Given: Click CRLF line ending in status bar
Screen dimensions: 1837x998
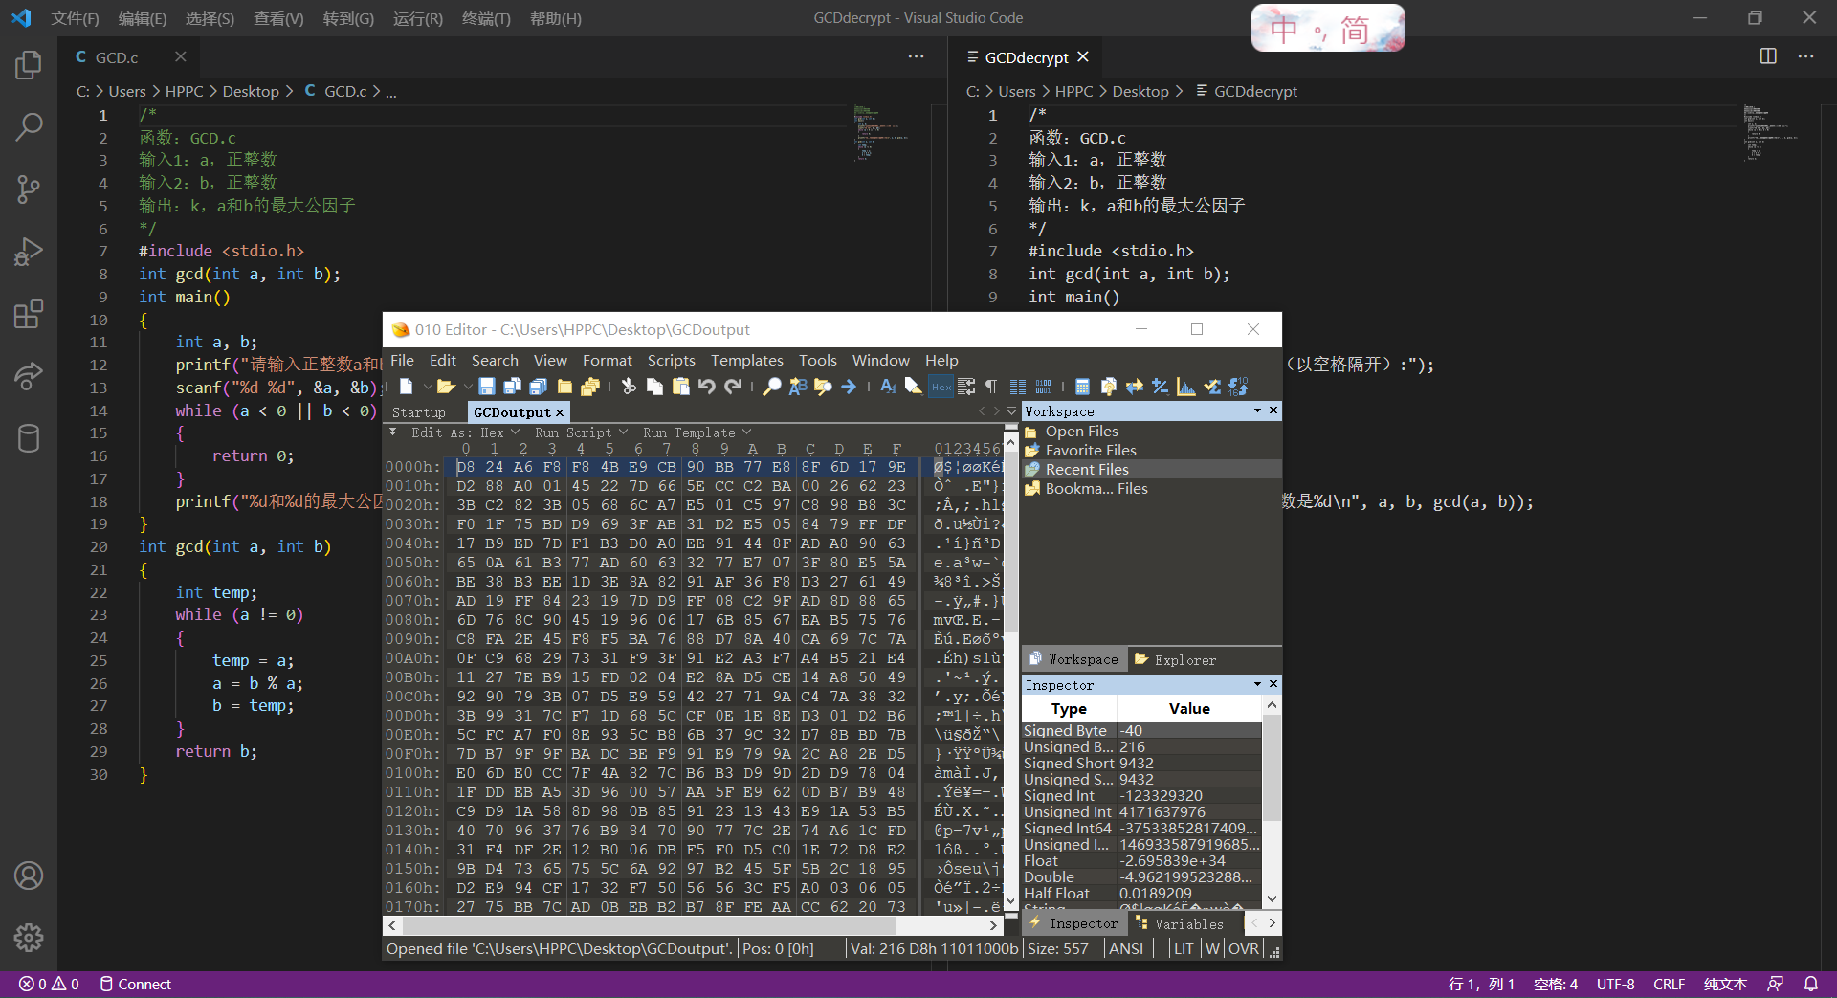Looking at the screenshot, I should click(1670, 984).
